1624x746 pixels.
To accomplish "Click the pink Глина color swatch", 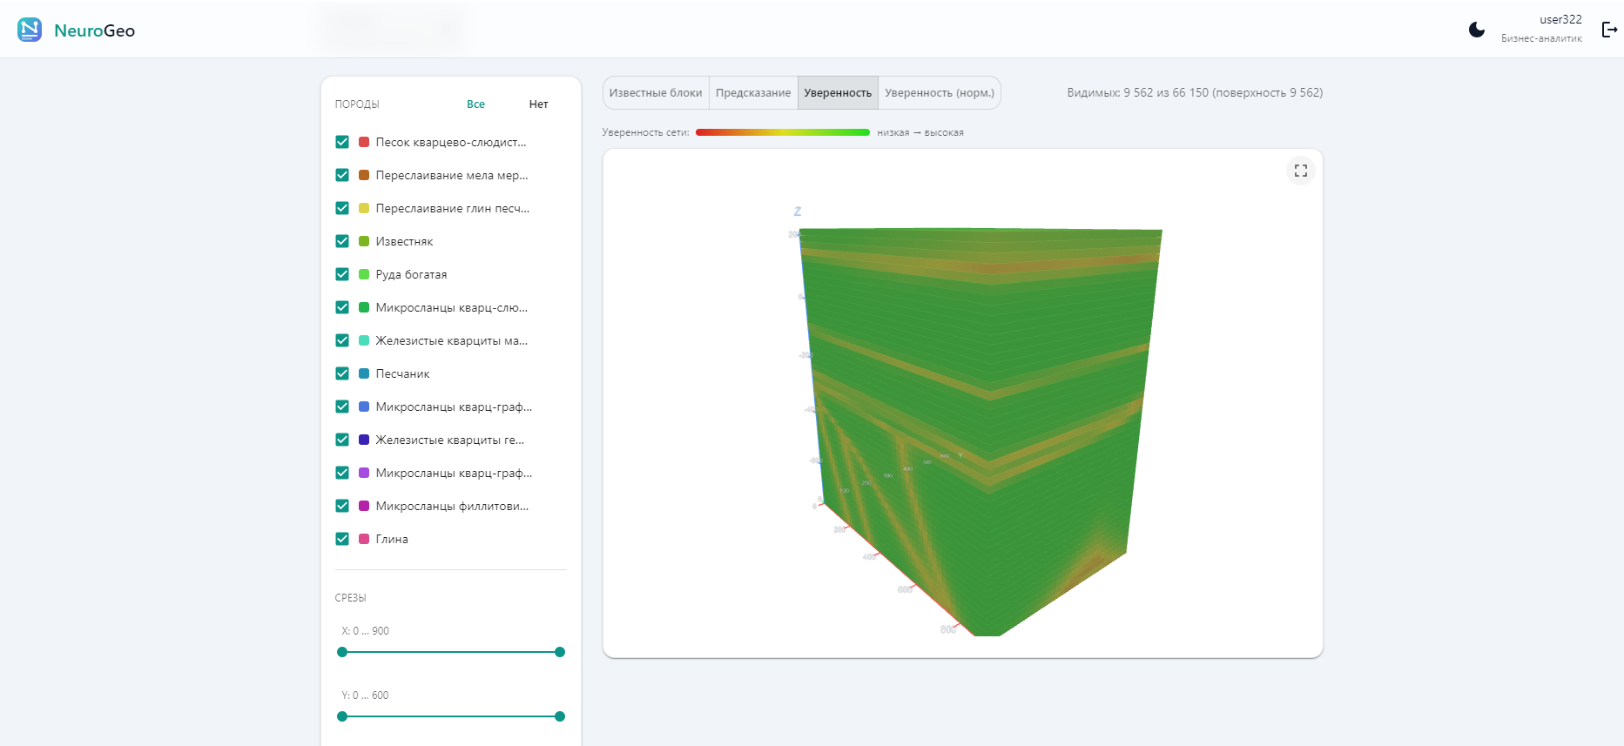I will pyautogui.click(x=364, y=539).
